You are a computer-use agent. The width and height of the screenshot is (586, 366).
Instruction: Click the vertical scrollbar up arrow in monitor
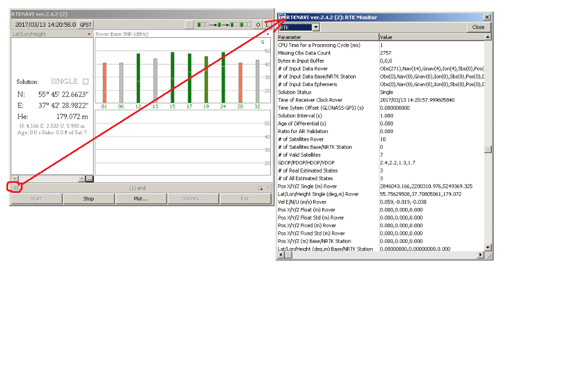click(488, 37)
